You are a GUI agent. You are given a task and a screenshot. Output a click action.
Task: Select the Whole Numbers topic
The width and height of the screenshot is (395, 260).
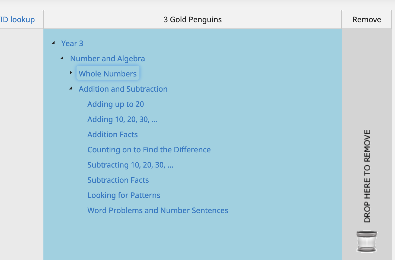coord(108,74)
